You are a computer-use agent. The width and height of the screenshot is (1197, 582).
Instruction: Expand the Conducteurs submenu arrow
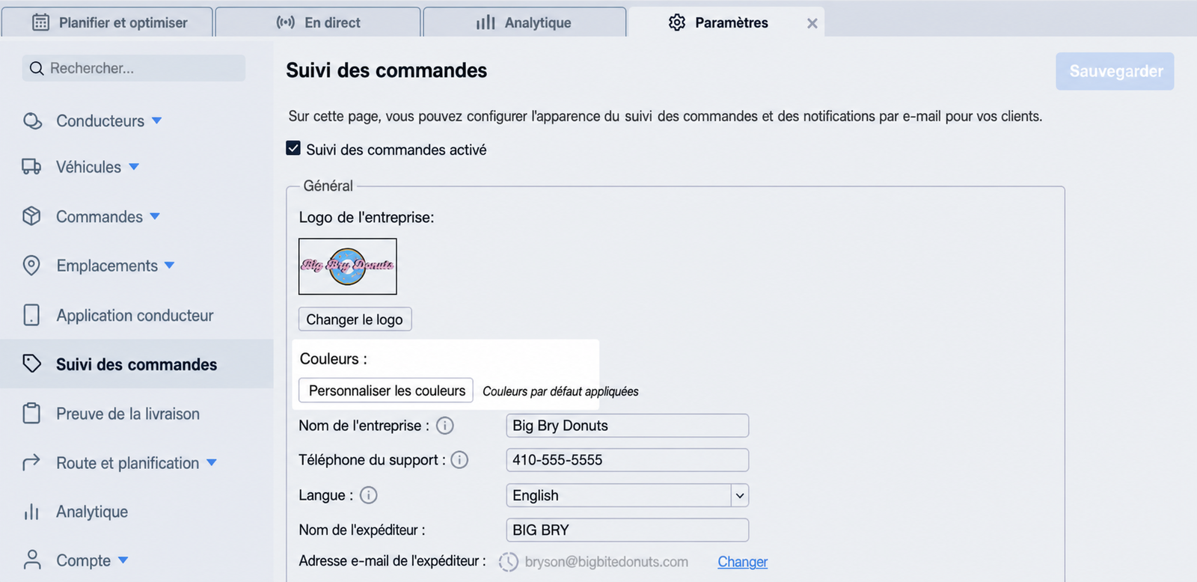pos(157,120)
